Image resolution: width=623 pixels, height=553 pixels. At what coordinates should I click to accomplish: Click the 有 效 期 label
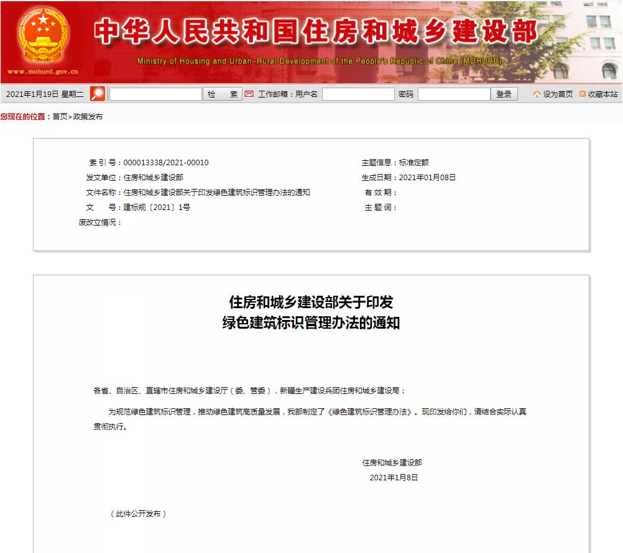(381, 193)
